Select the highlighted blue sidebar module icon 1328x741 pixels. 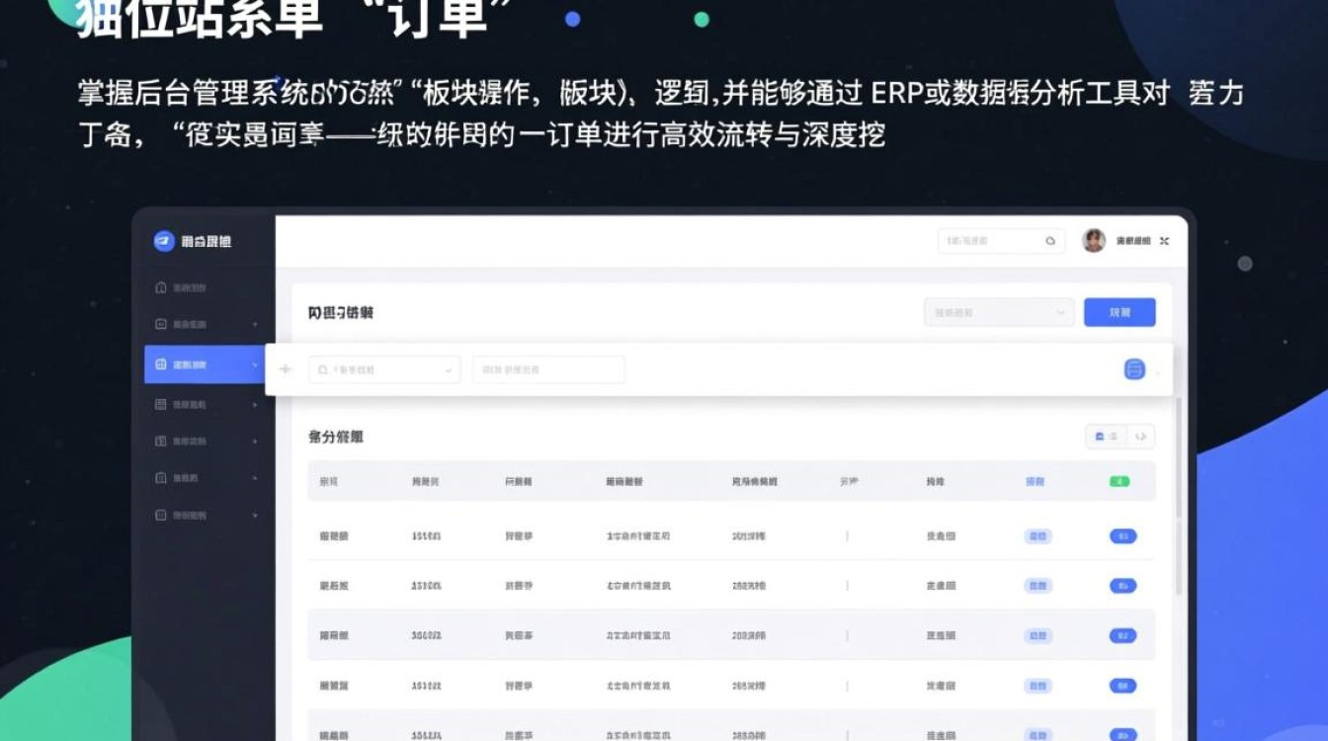point(159,364)
